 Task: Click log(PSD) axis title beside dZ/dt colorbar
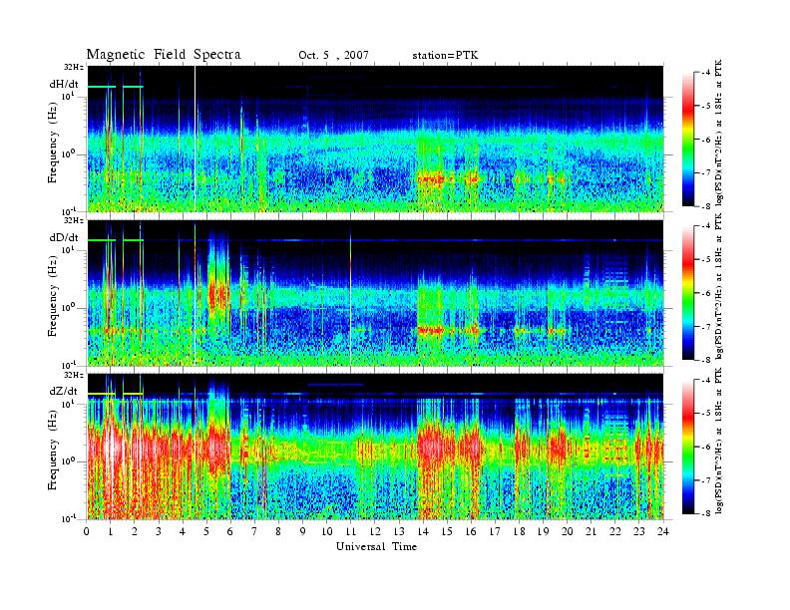(x=718, y=441)
